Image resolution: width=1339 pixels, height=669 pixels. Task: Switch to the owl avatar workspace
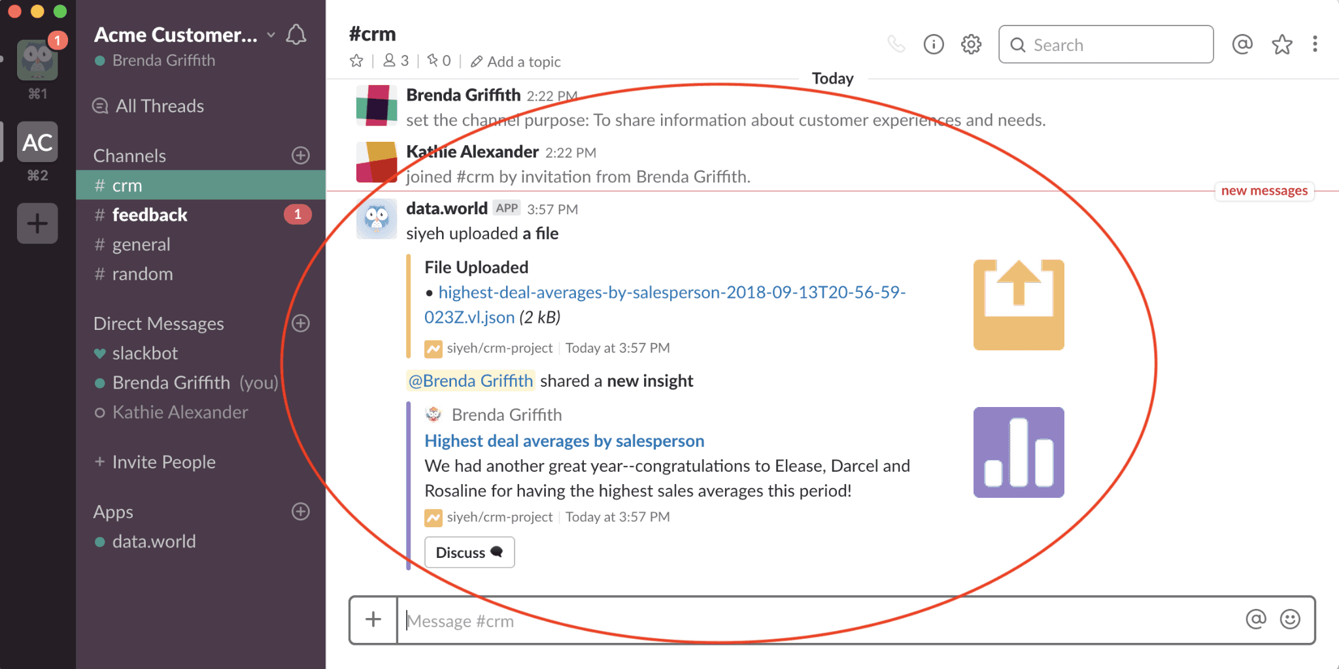click(37, 59)
